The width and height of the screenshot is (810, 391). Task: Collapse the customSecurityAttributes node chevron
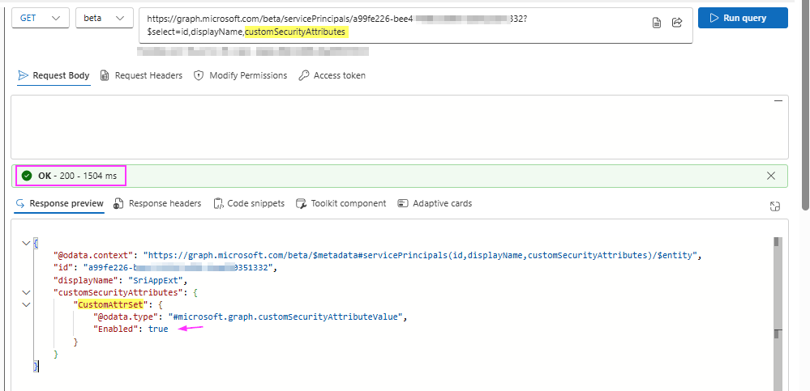click(26, 292)
